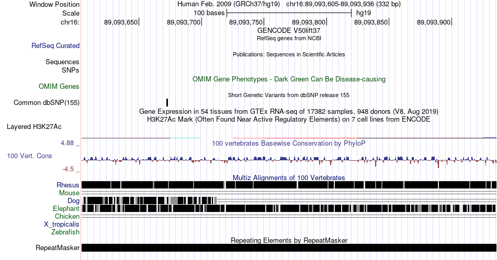Screen dimensions: 497x260
Task: Click the -4.5 conservation axis minimum
Action: (68, 169)
